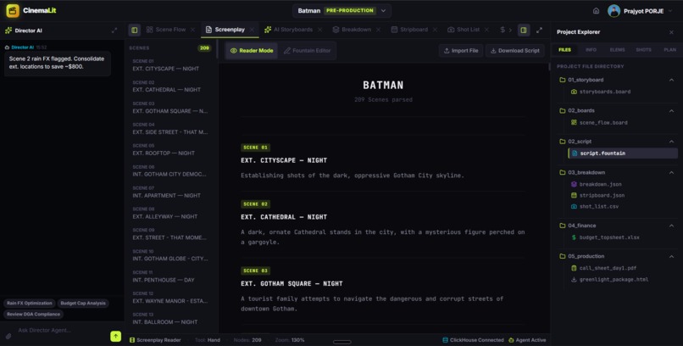Click Prajyot PORJE profile avatar
The width and height of the screenshot is (683, 346).
click(614, 11)
